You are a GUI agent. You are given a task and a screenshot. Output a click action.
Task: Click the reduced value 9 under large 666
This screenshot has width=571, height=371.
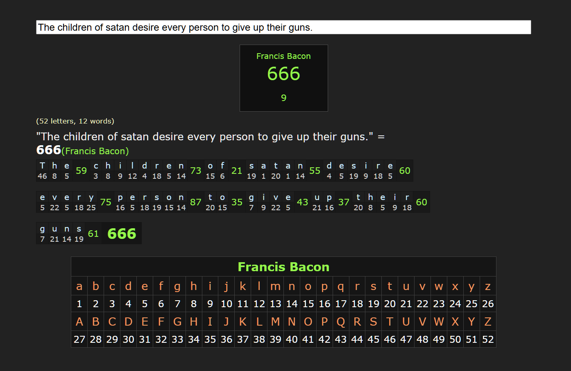283,98
